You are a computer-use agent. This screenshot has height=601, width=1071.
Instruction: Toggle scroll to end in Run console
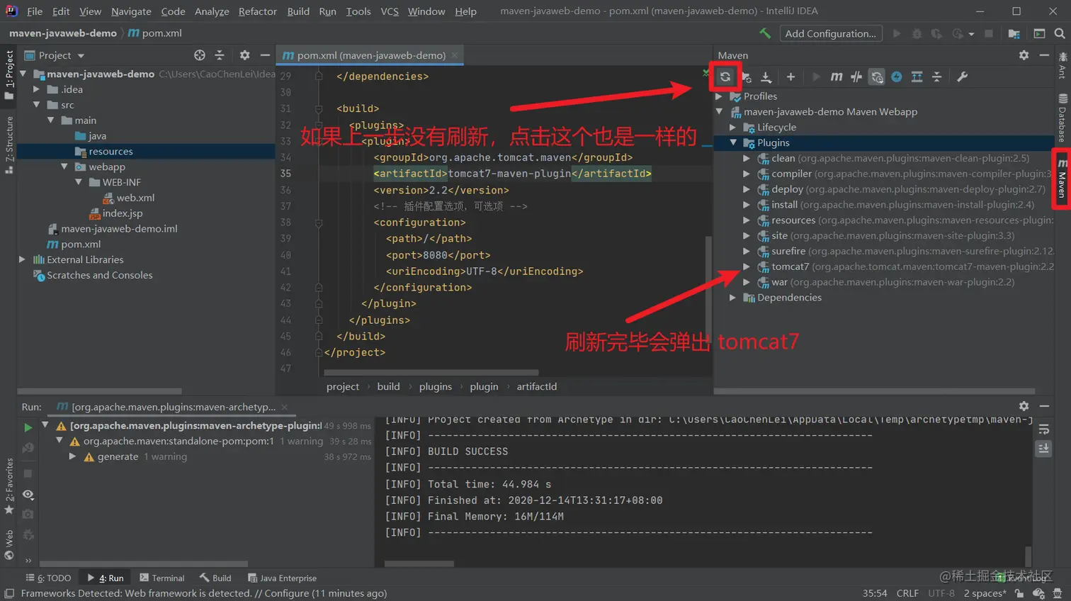pos(1043,448)
